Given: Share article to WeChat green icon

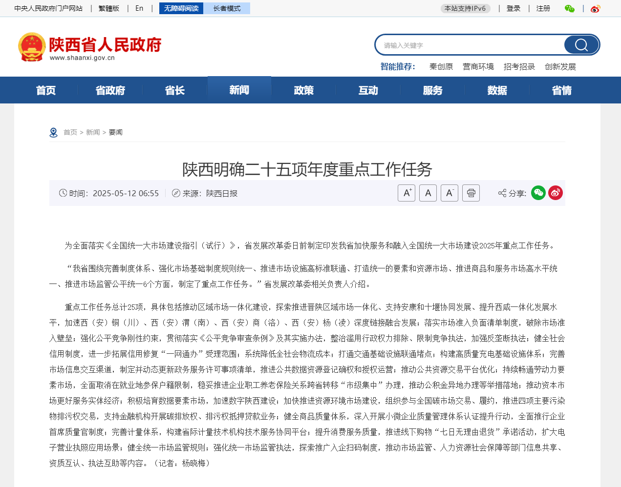Looking at the screenshot, I should [538, 193].
